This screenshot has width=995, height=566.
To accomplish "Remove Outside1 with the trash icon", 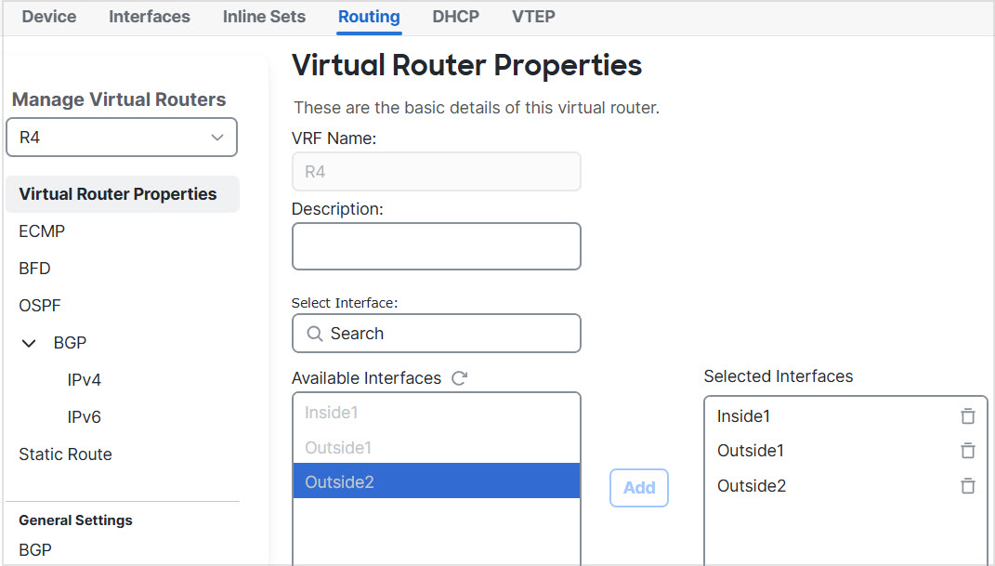I will tap(968, 451).
